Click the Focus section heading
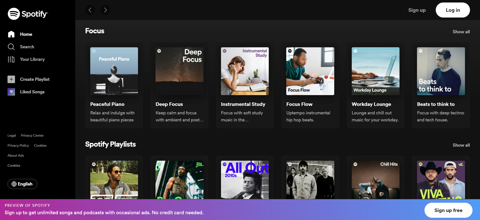The image size is (480, 220). [95, 31]
